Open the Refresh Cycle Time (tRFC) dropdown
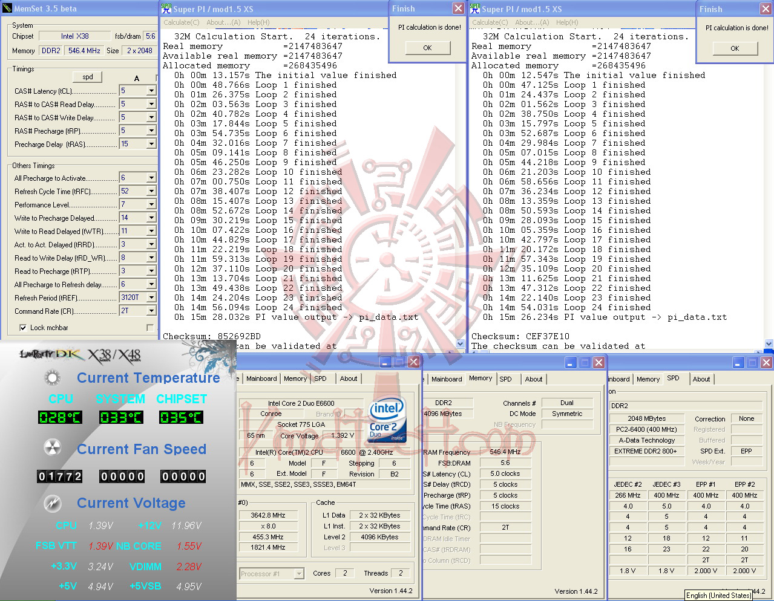774x601 pixels. pyautogui.click(x=151, y=191)
